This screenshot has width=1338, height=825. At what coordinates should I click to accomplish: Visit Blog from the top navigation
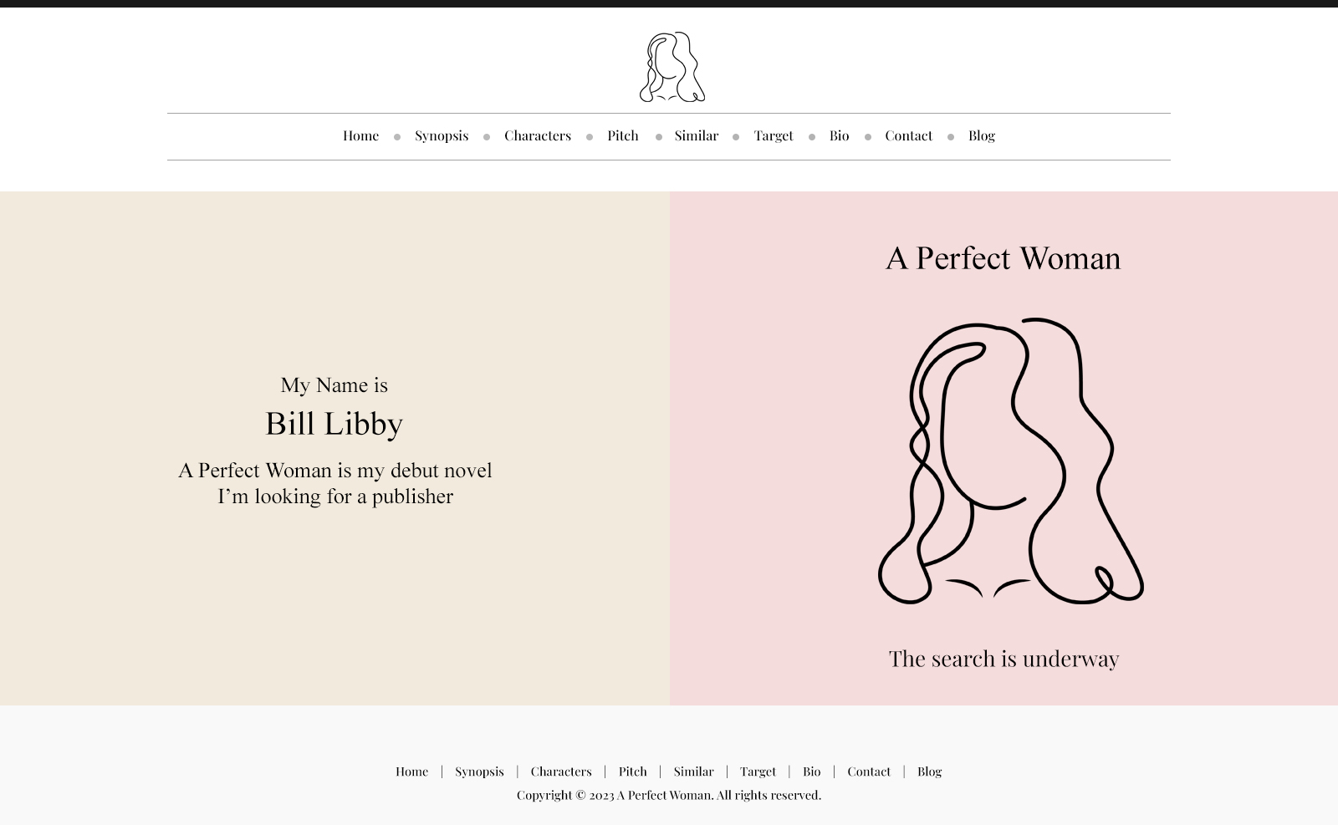pyautogui.click(x=981, y=135)
